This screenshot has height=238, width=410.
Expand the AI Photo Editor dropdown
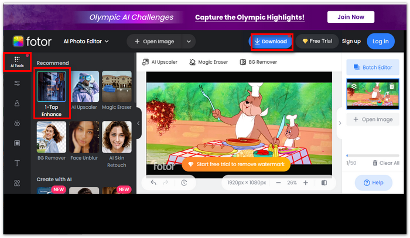pos(86,42)
